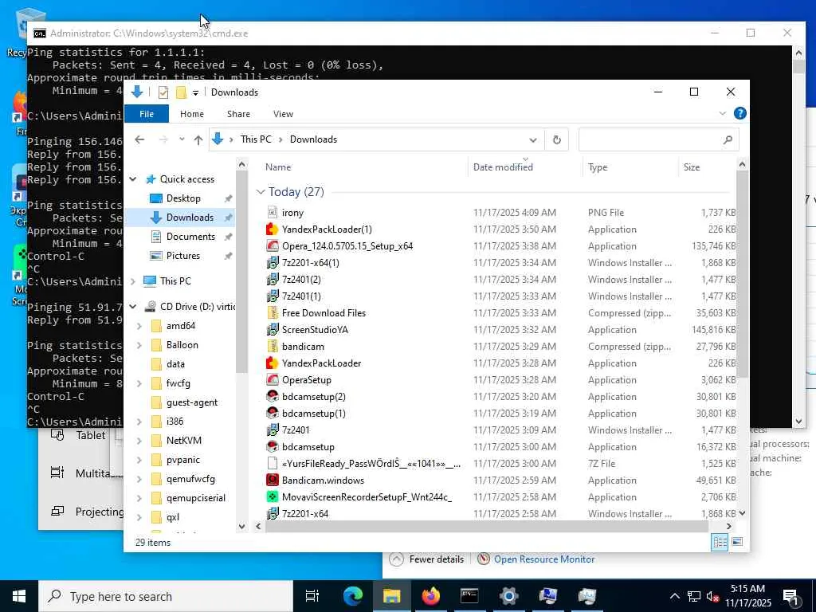Select Pictures in Quick access
Screen dimensions: 816x612
click(182, 256)
